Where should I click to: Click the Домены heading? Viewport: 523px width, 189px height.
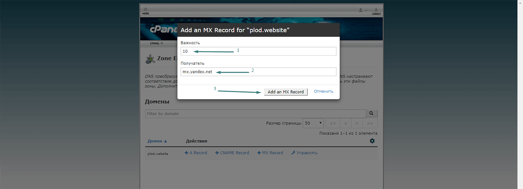click(x=157, y=102)
